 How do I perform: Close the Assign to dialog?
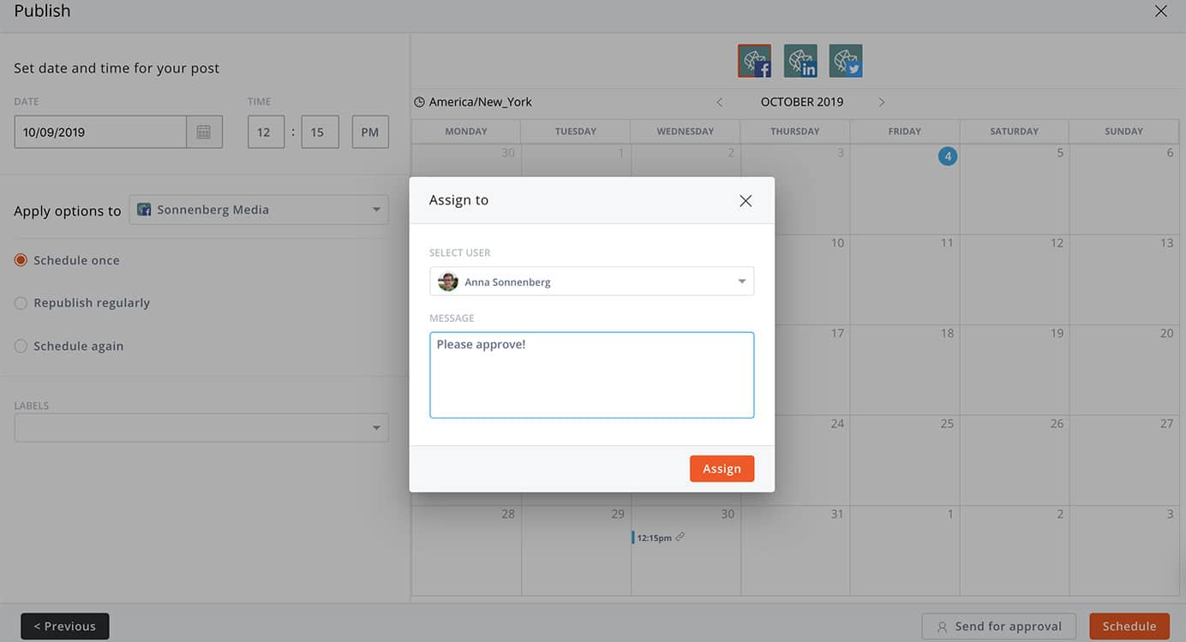746,200
